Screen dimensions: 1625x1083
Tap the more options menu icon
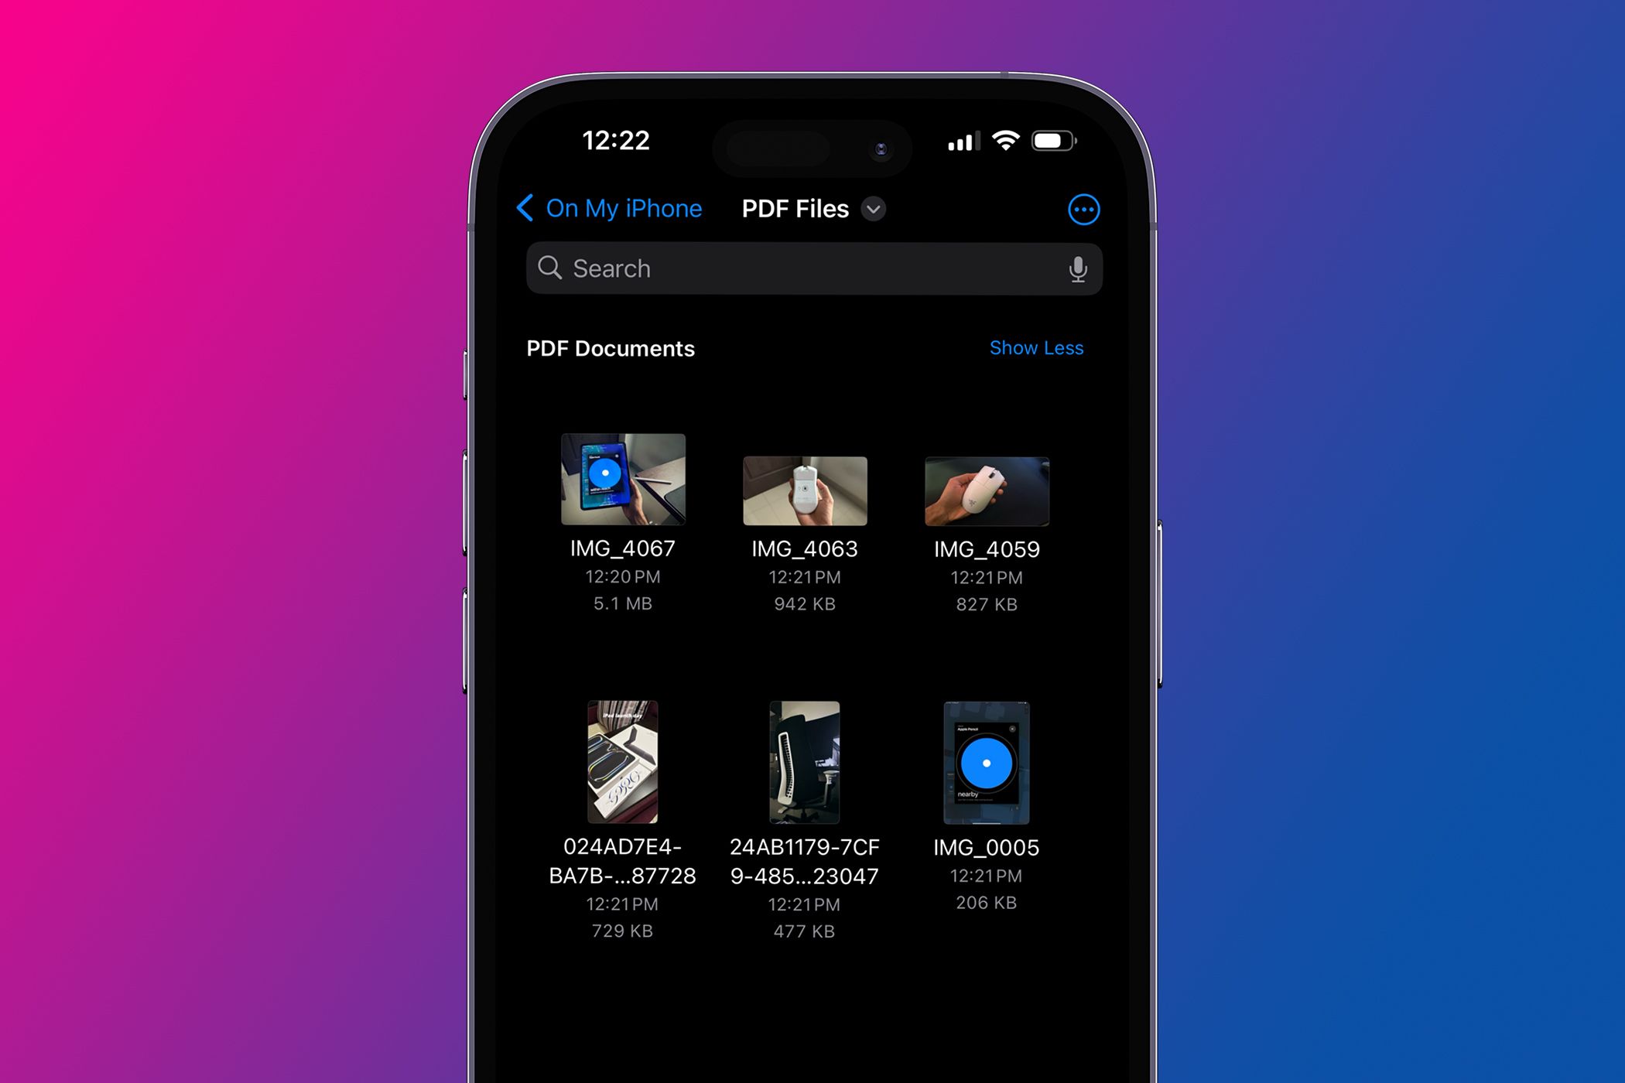1082,209
